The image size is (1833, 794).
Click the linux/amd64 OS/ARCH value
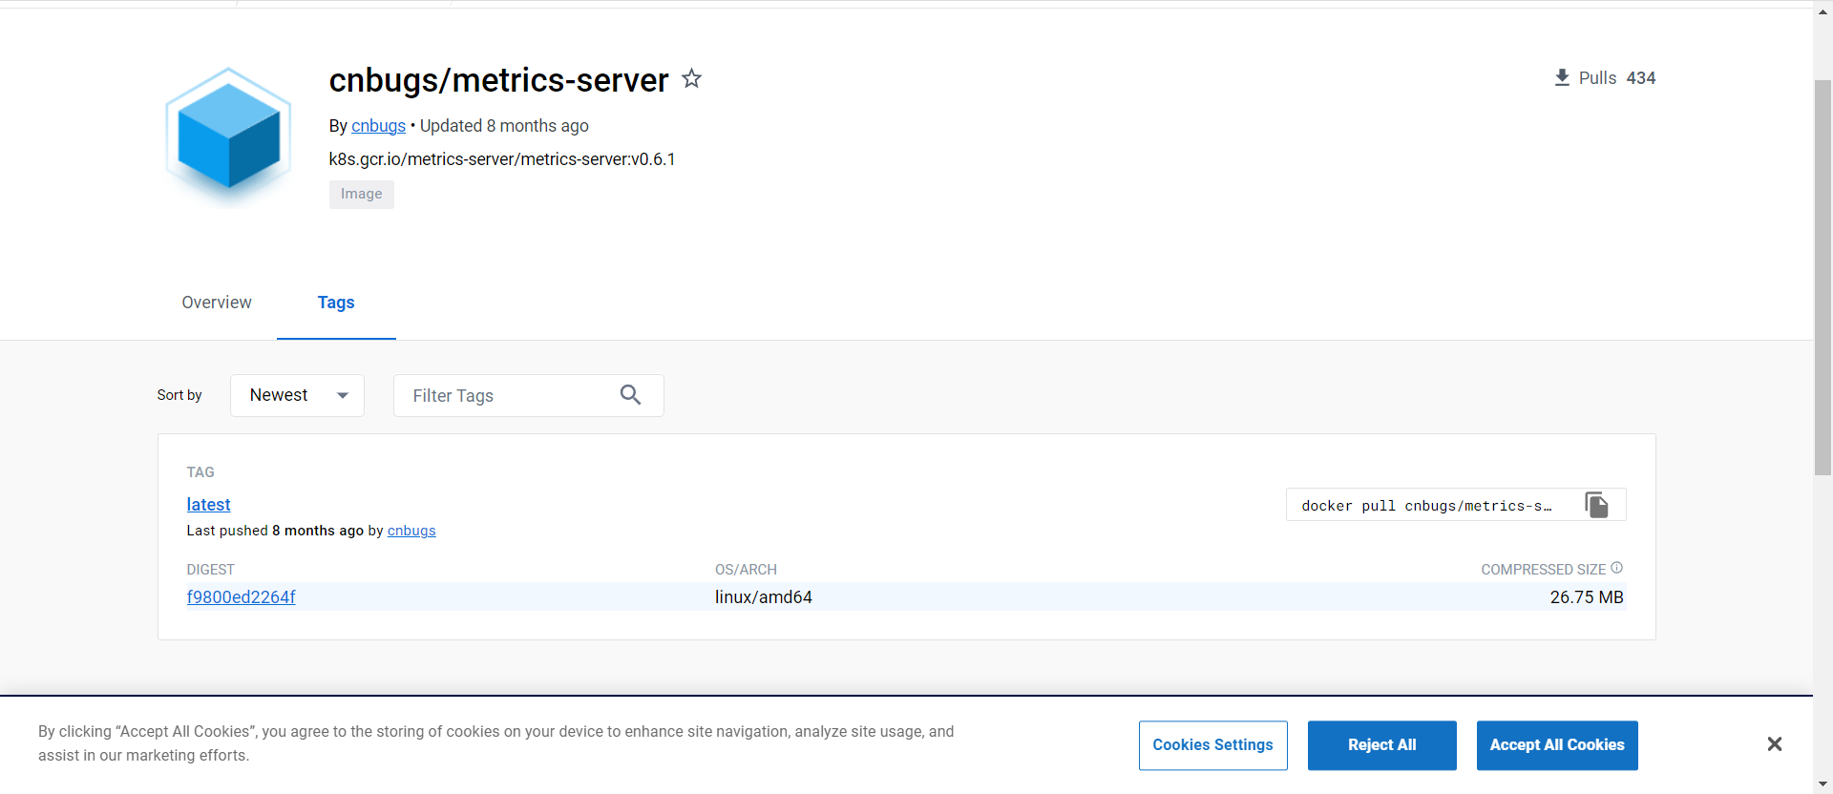coord(764,597)
